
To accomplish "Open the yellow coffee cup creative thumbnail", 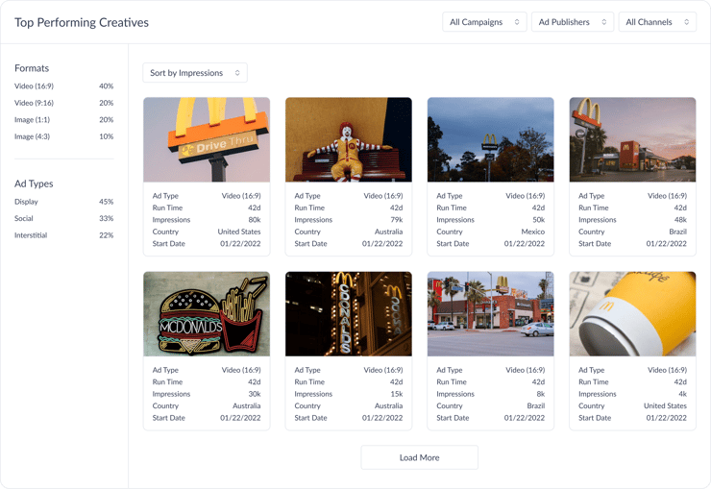I will (x=632, y=314).
